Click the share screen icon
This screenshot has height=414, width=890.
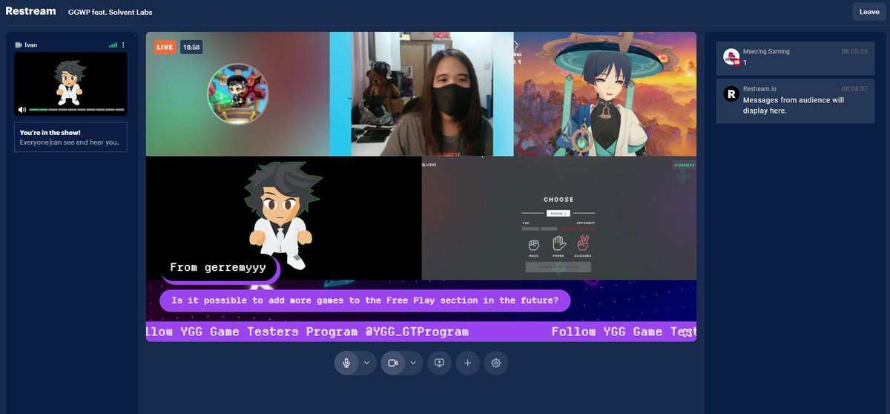point(439,363)
